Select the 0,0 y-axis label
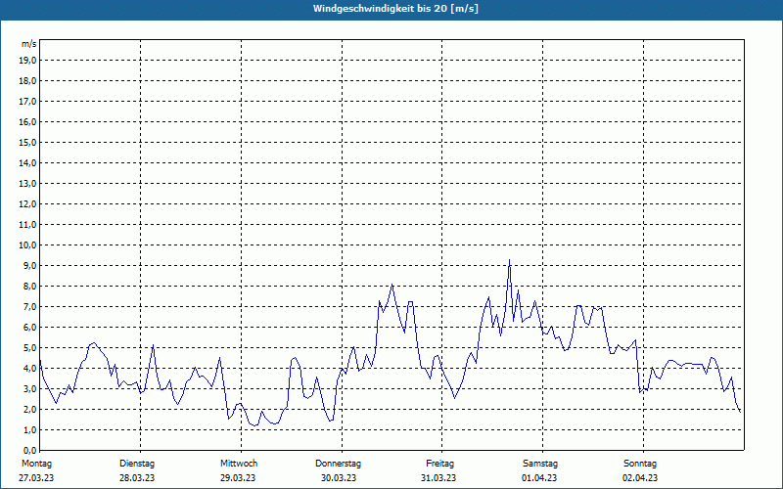The height and width of the screenshot is (489, 783). [x=29, y=451]
